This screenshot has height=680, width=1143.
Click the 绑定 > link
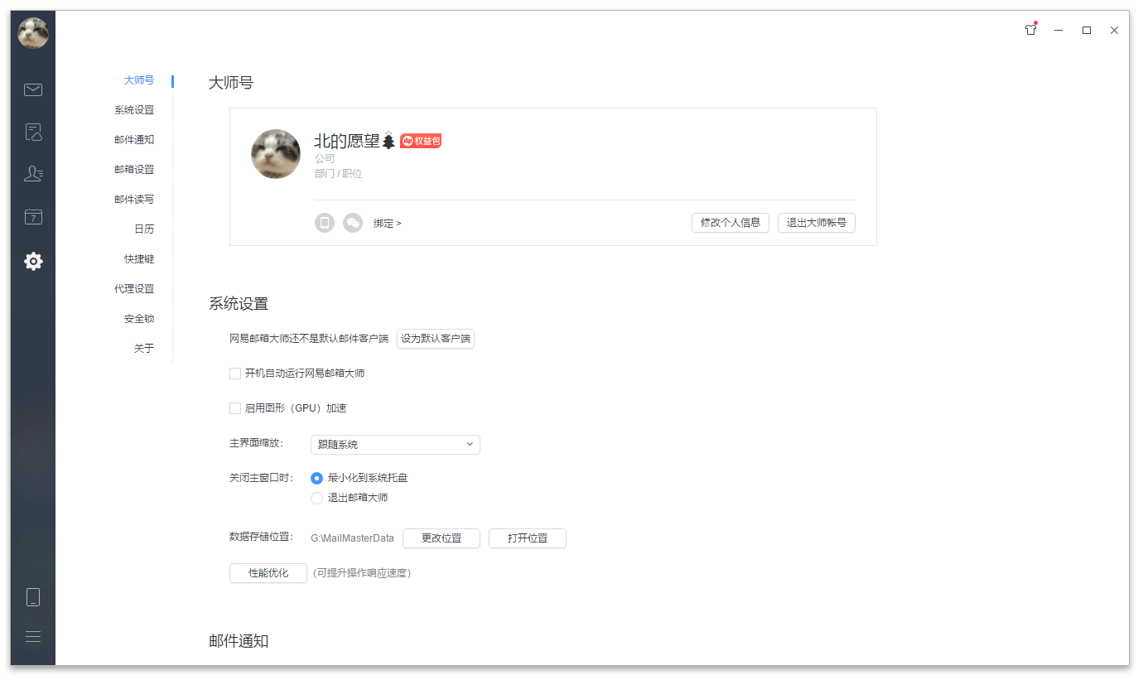click(387, 224)
